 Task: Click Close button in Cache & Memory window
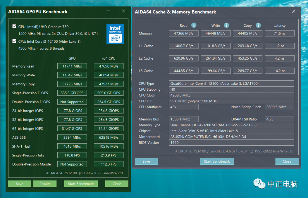287,161
